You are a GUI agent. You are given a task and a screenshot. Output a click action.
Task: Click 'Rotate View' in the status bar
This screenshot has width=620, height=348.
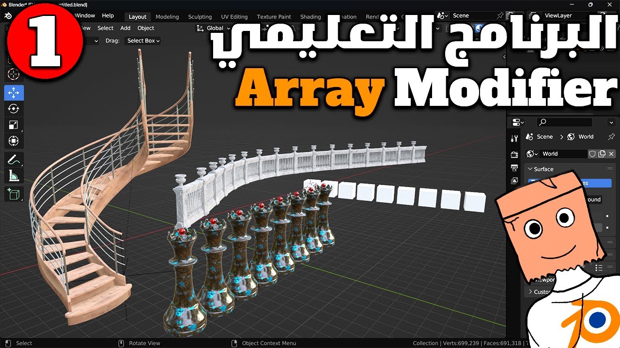144,343
